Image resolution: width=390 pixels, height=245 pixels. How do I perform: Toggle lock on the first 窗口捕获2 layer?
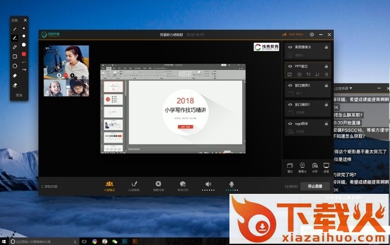[326, 85]
